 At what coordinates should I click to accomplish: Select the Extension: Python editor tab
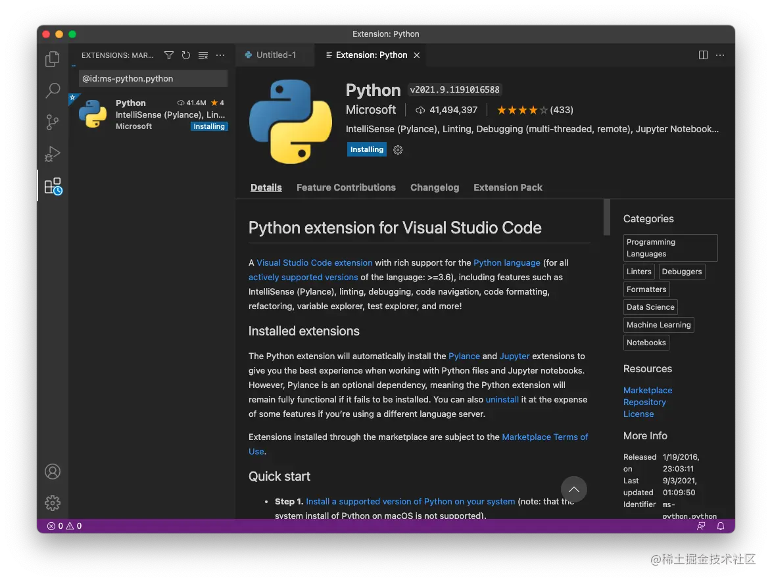pyautogui.click(x=372, y=55)
